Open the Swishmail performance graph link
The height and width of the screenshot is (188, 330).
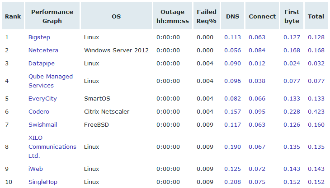coord(43,124)
